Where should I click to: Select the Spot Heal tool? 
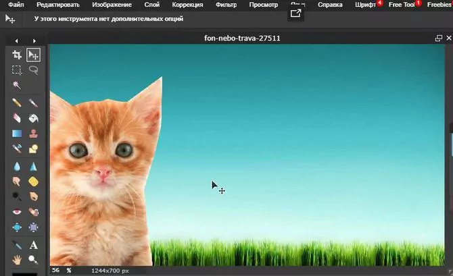click(x=34, y=212)
